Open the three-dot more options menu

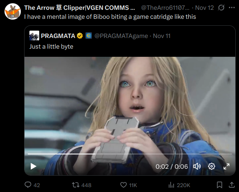pos(232,8)
